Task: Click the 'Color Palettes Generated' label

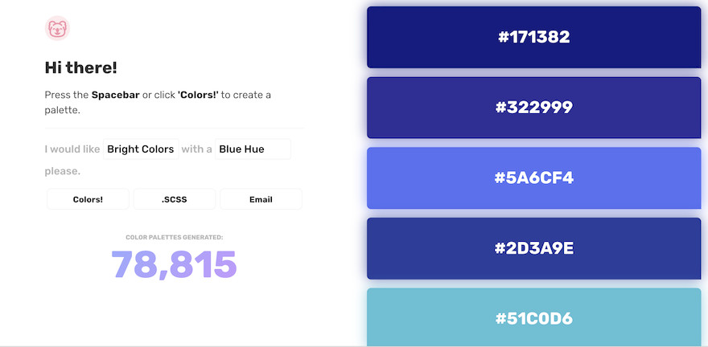Action: (x=175, y=238)
